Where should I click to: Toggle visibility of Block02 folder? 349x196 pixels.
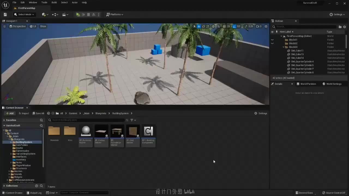(272, 43)
